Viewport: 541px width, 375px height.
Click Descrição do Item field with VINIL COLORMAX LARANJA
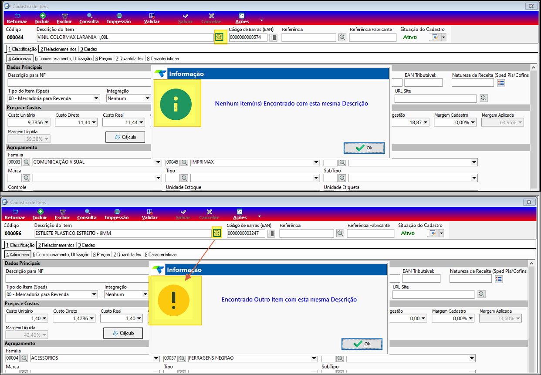tap(125, 37)
